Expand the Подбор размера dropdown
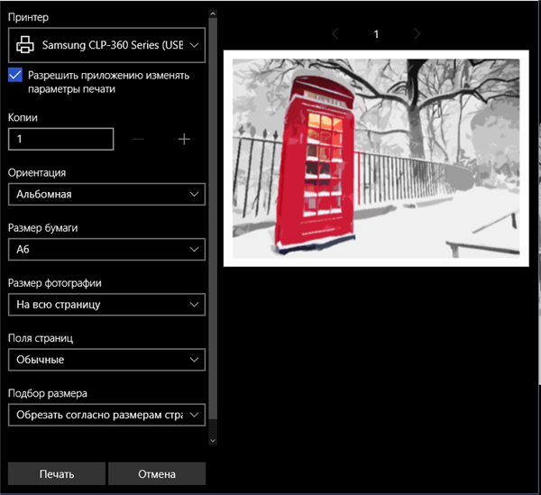 click(x=106, y=415)
